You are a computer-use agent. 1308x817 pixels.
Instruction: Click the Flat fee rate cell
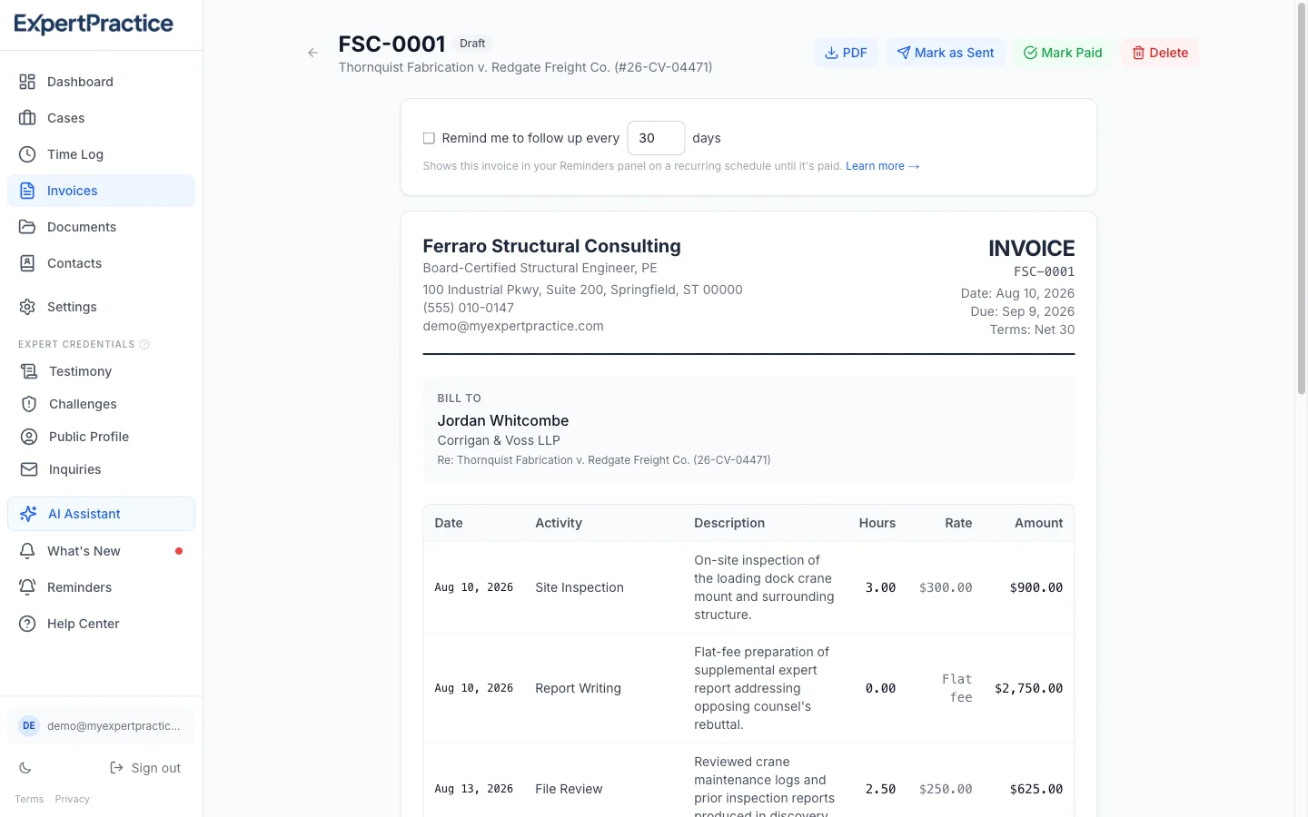click(957, 688)
